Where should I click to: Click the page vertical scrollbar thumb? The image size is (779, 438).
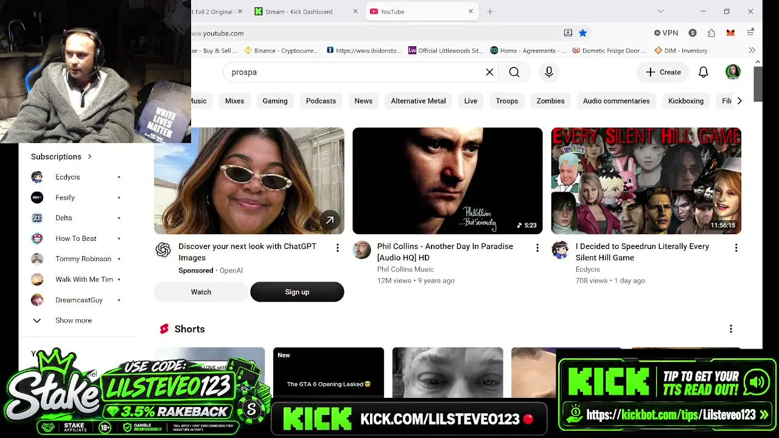click(758, 85)
